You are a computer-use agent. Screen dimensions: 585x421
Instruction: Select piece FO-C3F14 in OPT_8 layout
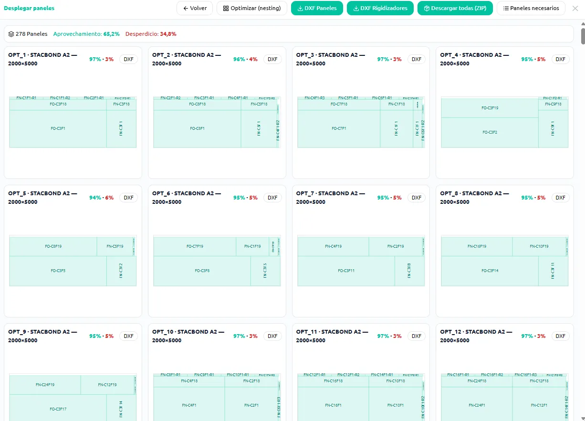[x=490, y=271]
